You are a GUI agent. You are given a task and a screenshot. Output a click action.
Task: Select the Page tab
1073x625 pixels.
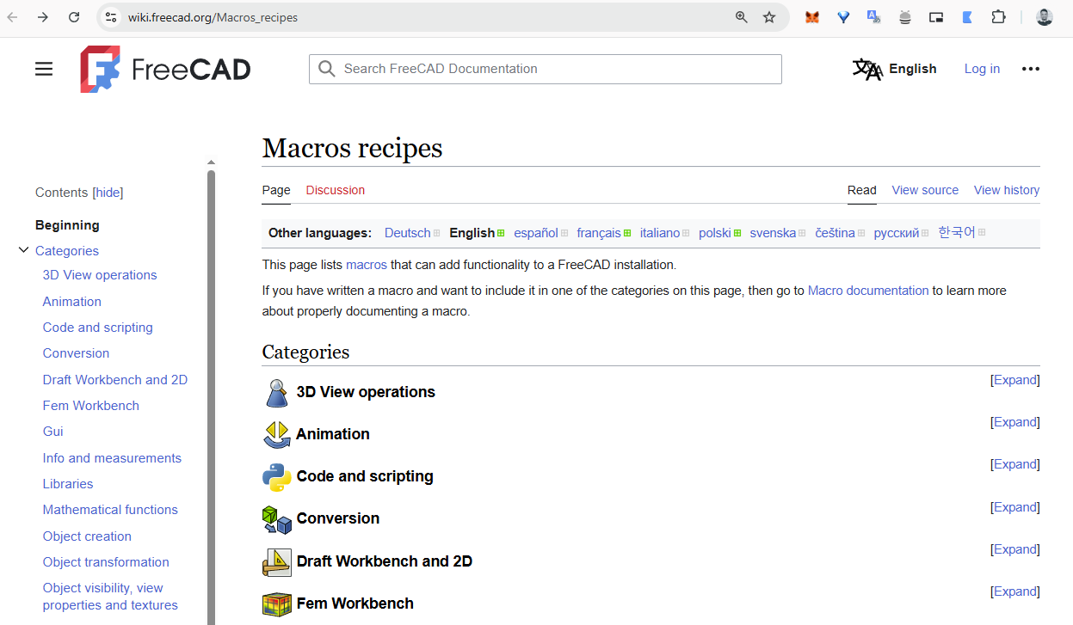click(x=276, y=190)
